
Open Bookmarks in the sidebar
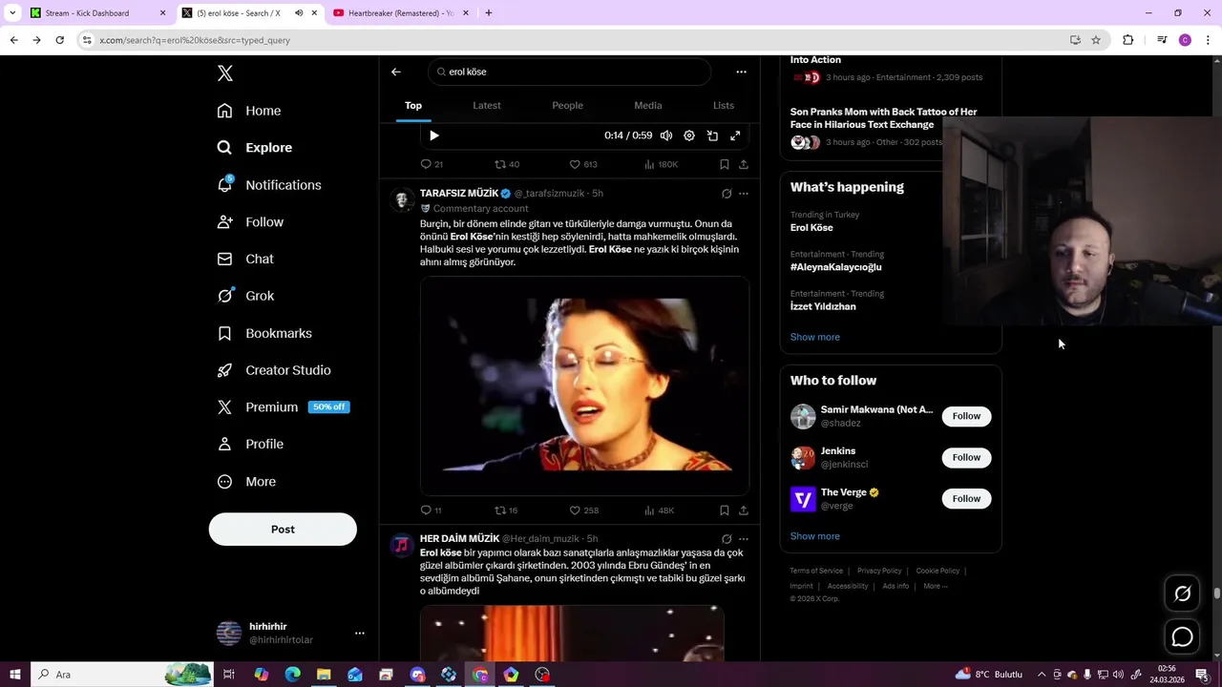(264, 333)
